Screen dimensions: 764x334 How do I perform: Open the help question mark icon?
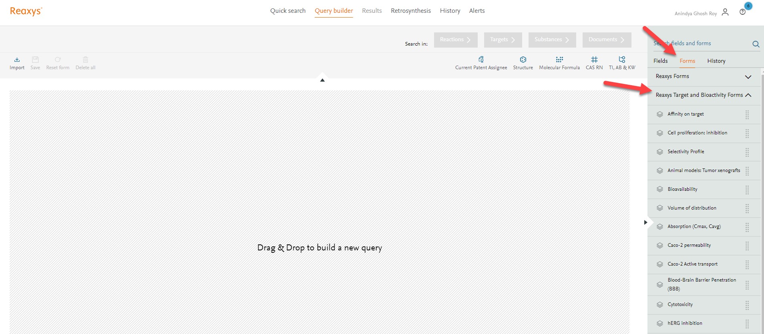pos(742,12)
